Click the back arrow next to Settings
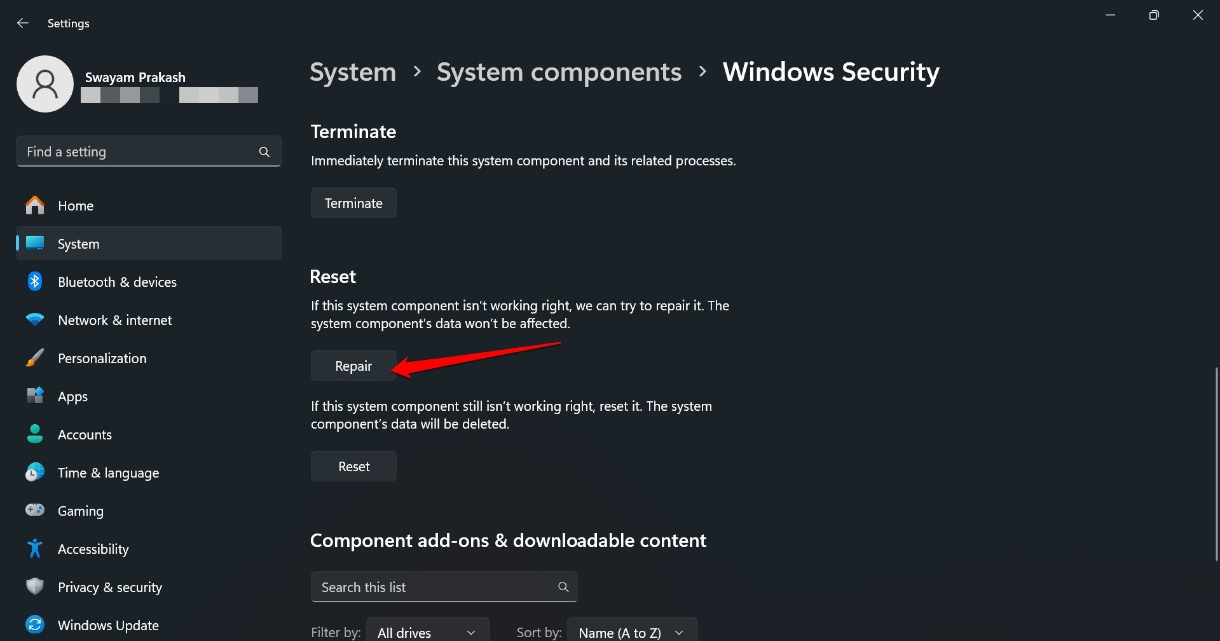 point(23,24)
